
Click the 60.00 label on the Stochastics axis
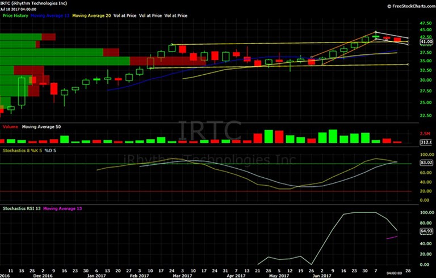point(426,173)
